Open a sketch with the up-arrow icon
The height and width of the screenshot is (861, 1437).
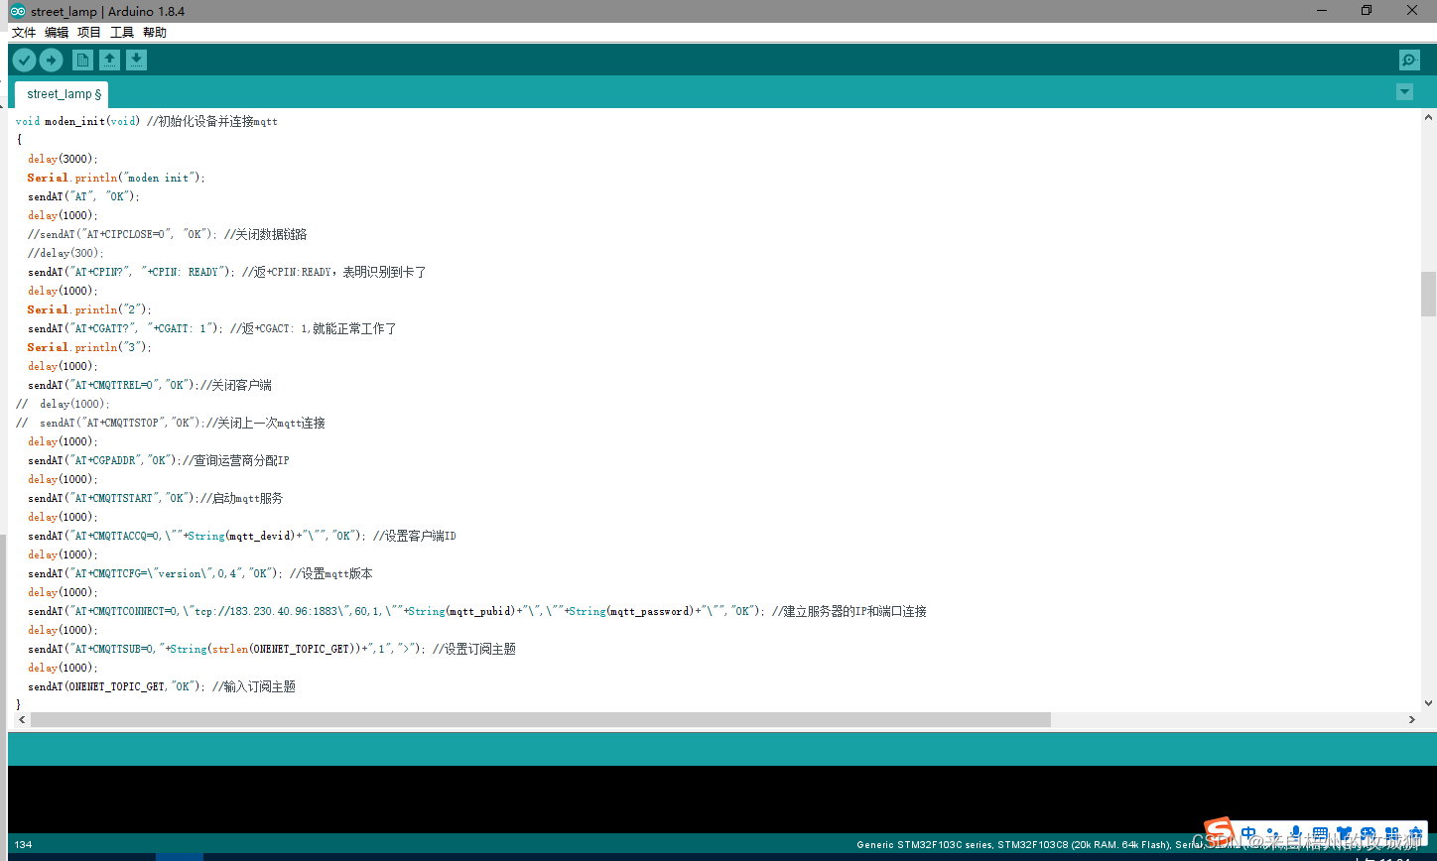click(x=109, y=61)
